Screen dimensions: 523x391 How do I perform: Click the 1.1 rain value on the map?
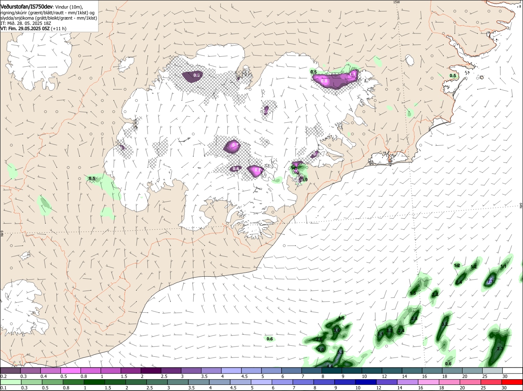point(504,266)
